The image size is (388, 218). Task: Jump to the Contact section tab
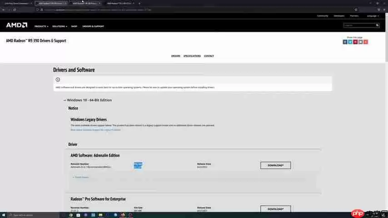(x=209, y=56)
